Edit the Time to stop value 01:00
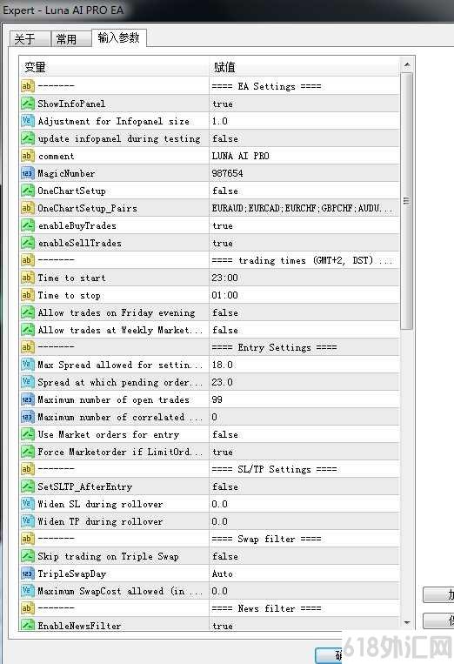 pyautogui.click(x=304, y=295)
